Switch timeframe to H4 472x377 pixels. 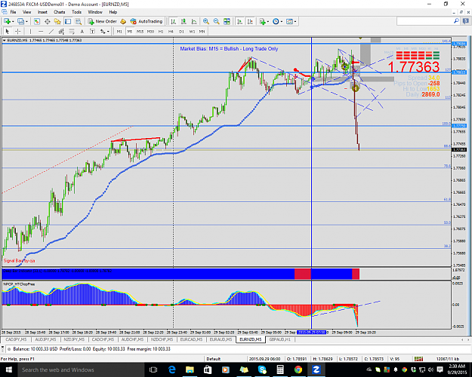171,31
